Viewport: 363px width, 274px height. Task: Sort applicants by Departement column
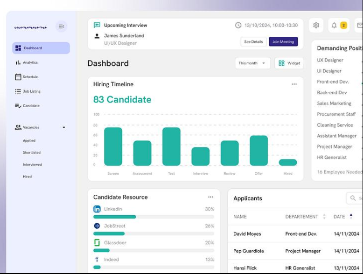coord(324,217)
